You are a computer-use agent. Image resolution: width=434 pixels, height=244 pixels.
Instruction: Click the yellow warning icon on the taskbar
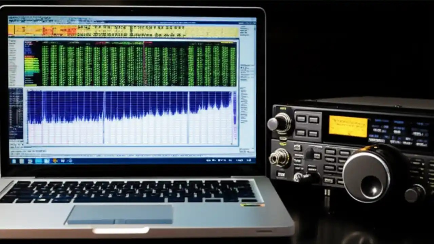(x=54, y=161)
